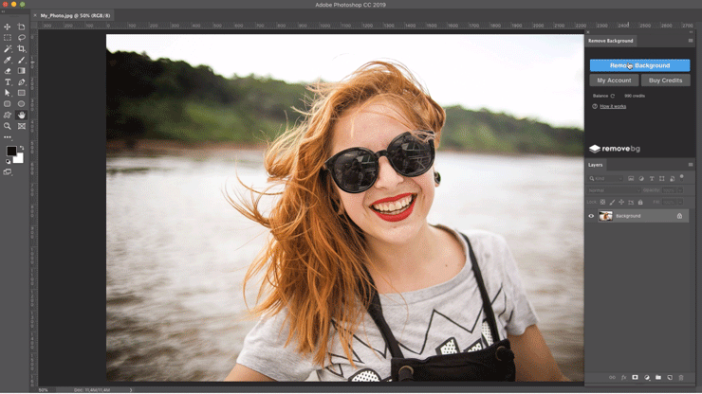The width and height of the screenshot is (702, 394).
Task: Toggle the lock on Background layer
Action: (x=679, y=216)
